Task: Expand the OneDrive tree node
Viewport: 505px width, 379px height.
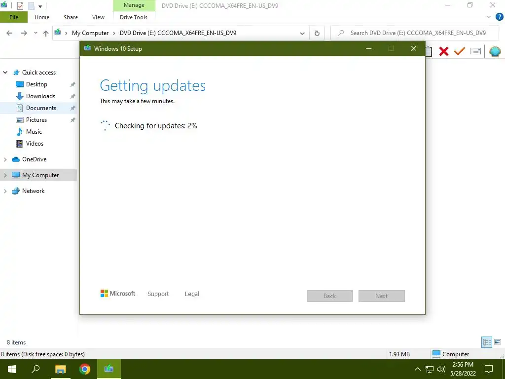Action: [x=5, y=159]
